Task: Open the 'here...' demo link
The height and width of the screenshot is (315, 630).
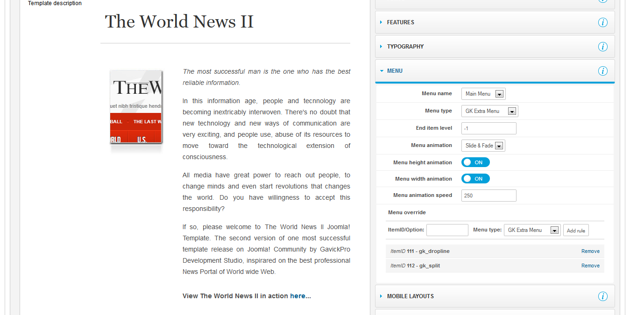Action: click(300, 296)
